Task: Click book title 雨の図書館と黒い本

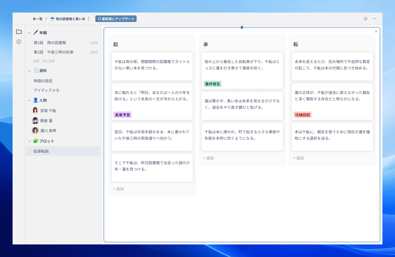Action: coord(70,19)
